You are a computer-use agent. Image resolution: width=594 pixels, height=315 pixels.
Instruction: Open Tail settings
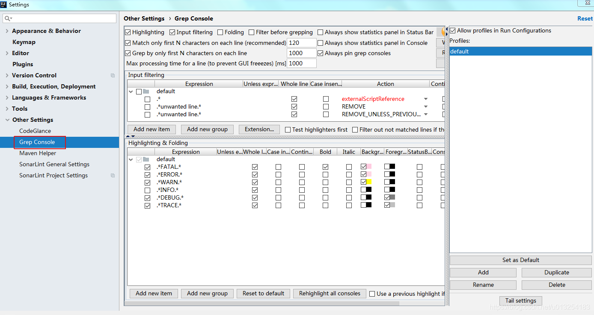[x=521, y=300]
